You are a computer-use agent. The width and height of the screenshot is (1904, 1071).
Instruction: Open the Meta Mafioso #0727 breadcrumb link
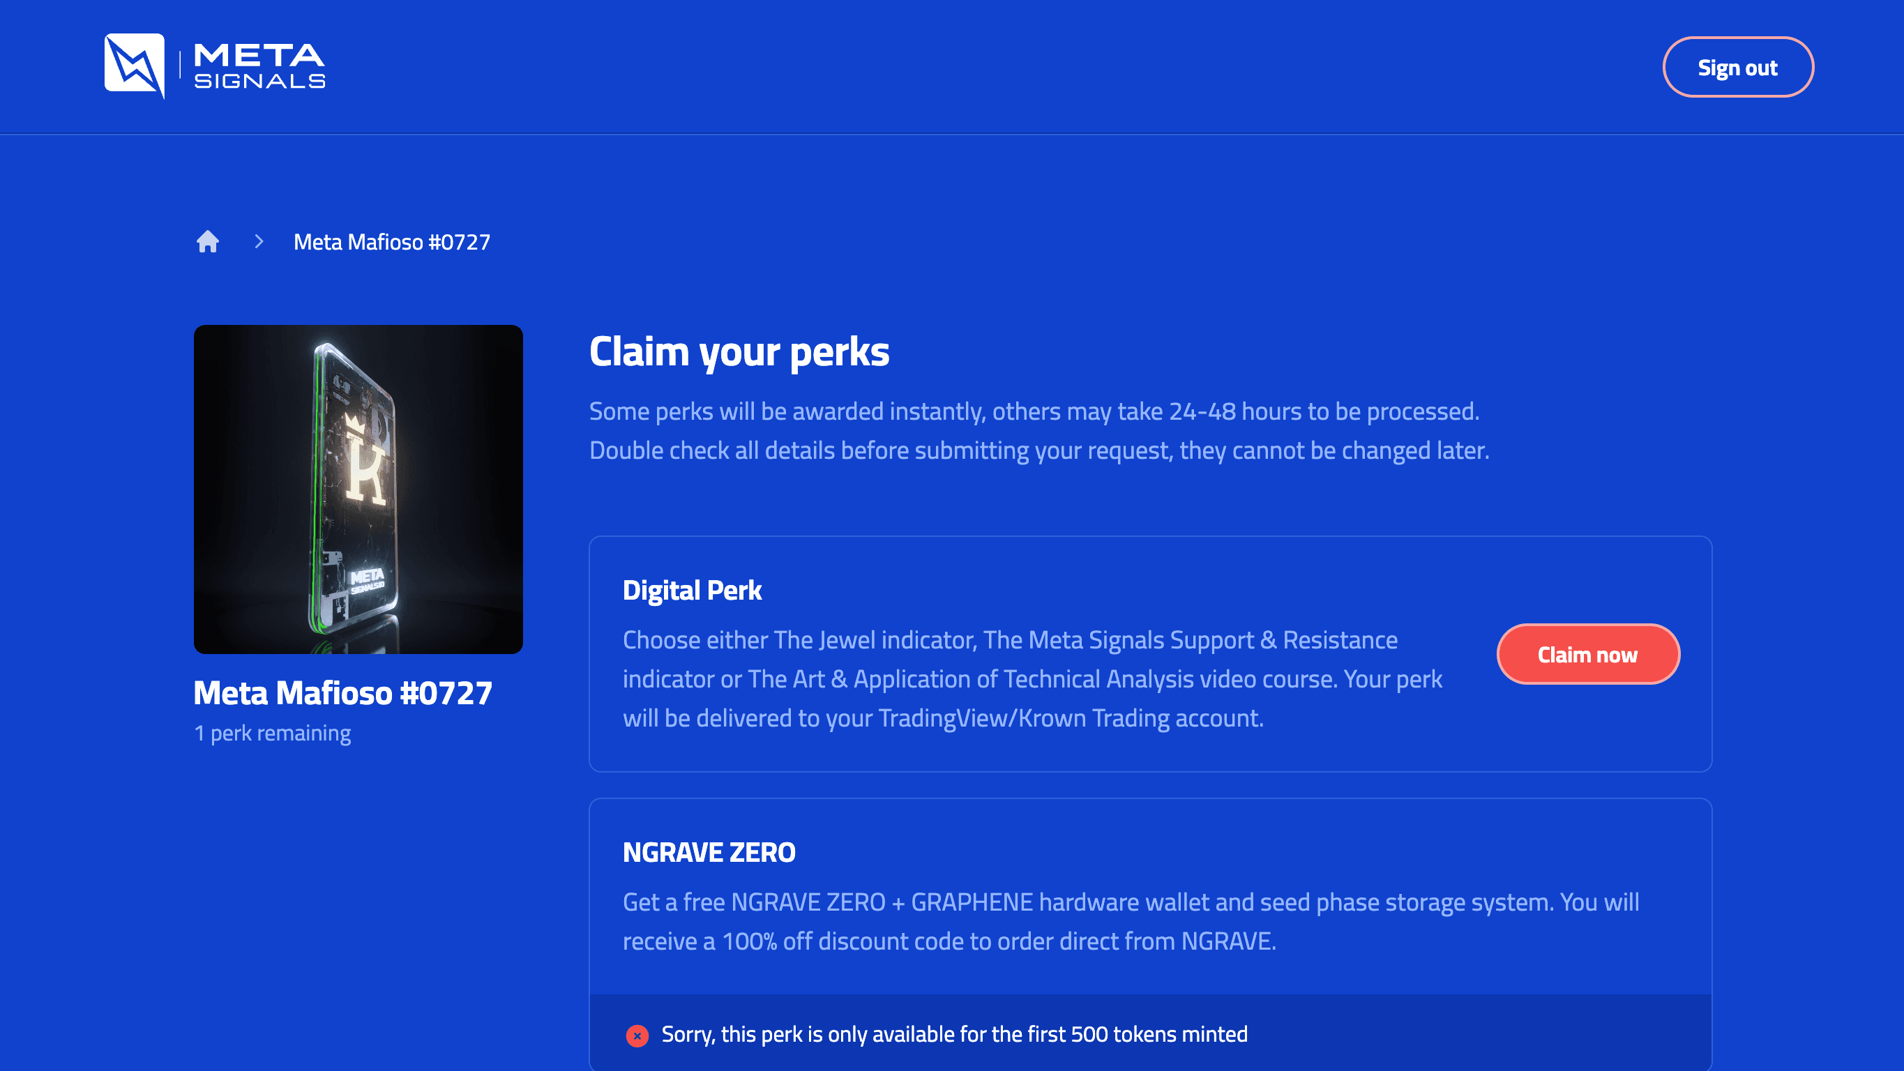coord(391,241)
